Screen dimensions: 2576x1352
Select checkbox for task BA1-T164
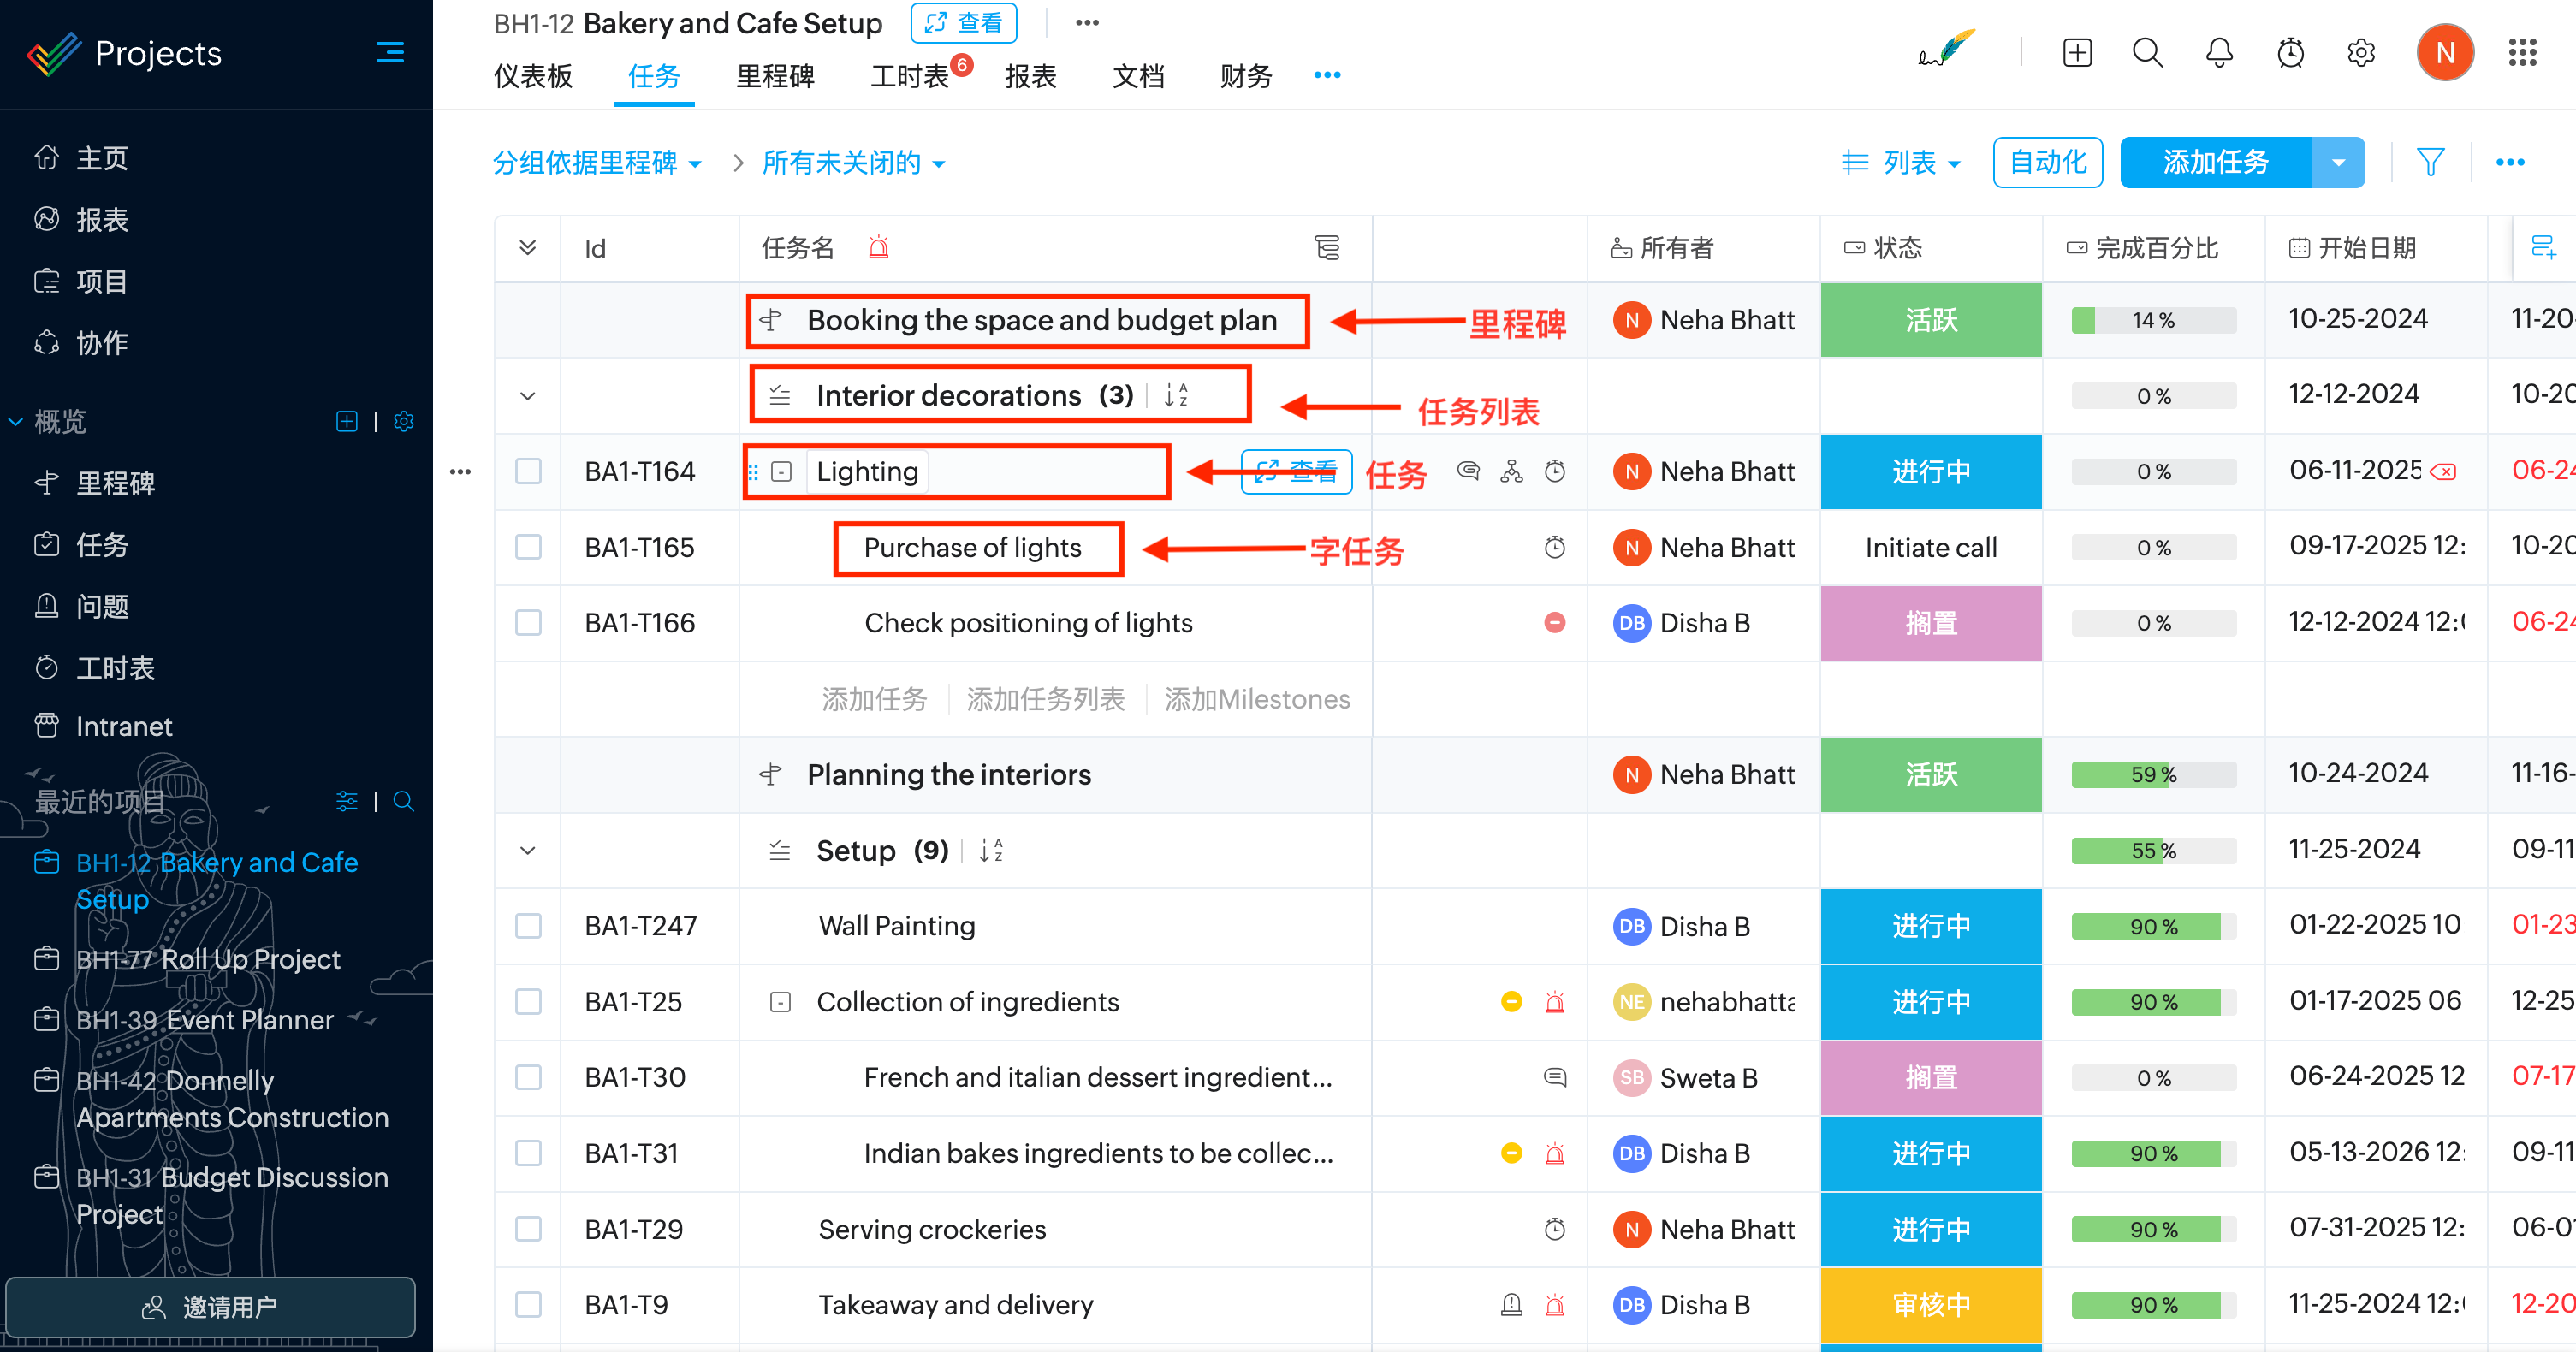coord(528,471)
